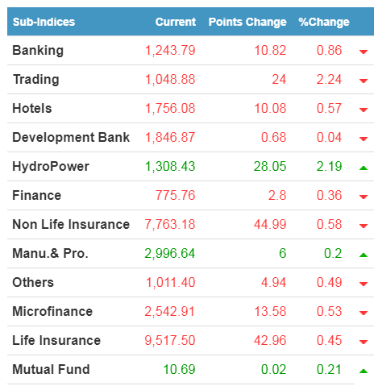This screenshot has height=386, width=378.
Task: Open the Development Bank sub-index row
Action: [190, 137]
